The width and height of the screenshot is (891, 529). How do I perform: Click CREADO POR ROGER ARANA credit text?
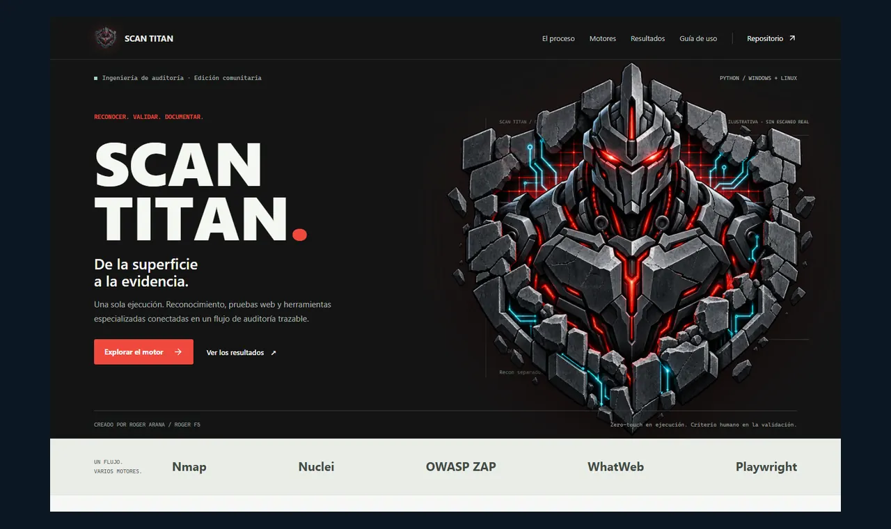click(x=147, y=425)
